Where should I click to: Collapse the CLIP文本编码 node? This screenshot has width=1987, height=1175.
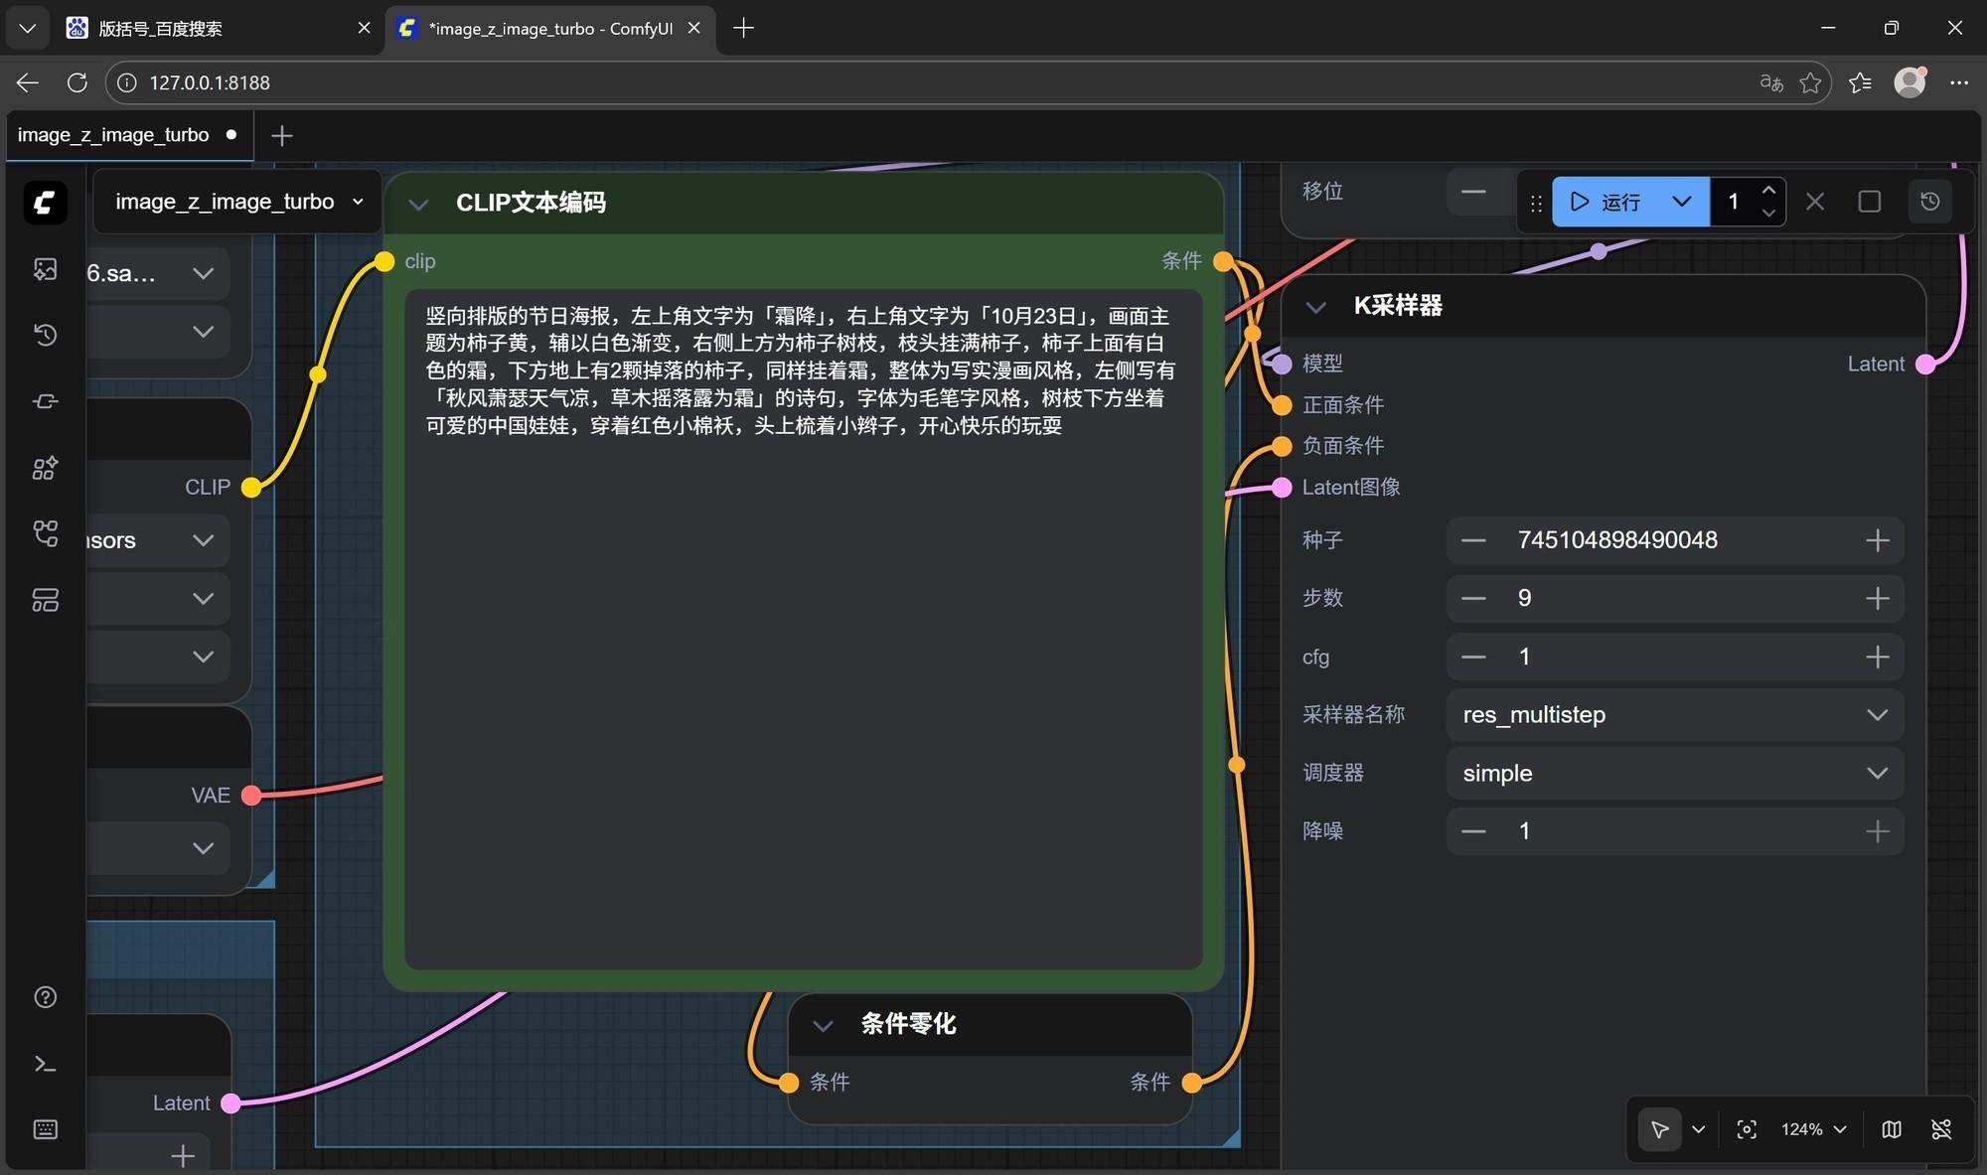pos(418,204)
